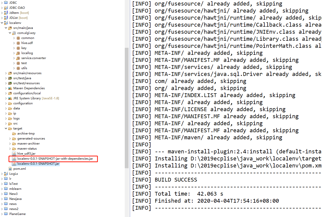Click the service.converter package icon
The image size is (322, 217).
[18, 58]
